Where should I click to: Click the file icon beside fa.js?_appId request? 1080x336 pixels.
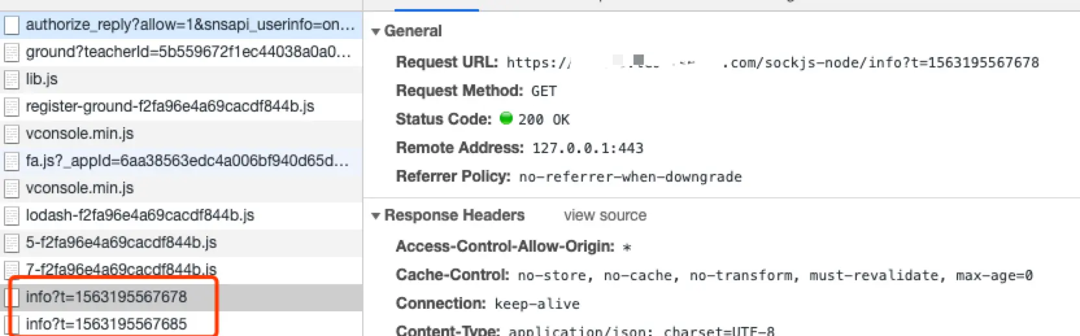click(x=12, y=161)
